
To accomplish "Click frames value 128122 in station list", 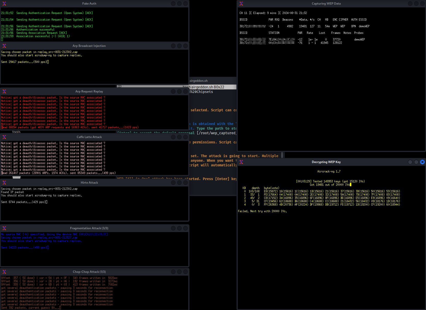I will 337,43.
